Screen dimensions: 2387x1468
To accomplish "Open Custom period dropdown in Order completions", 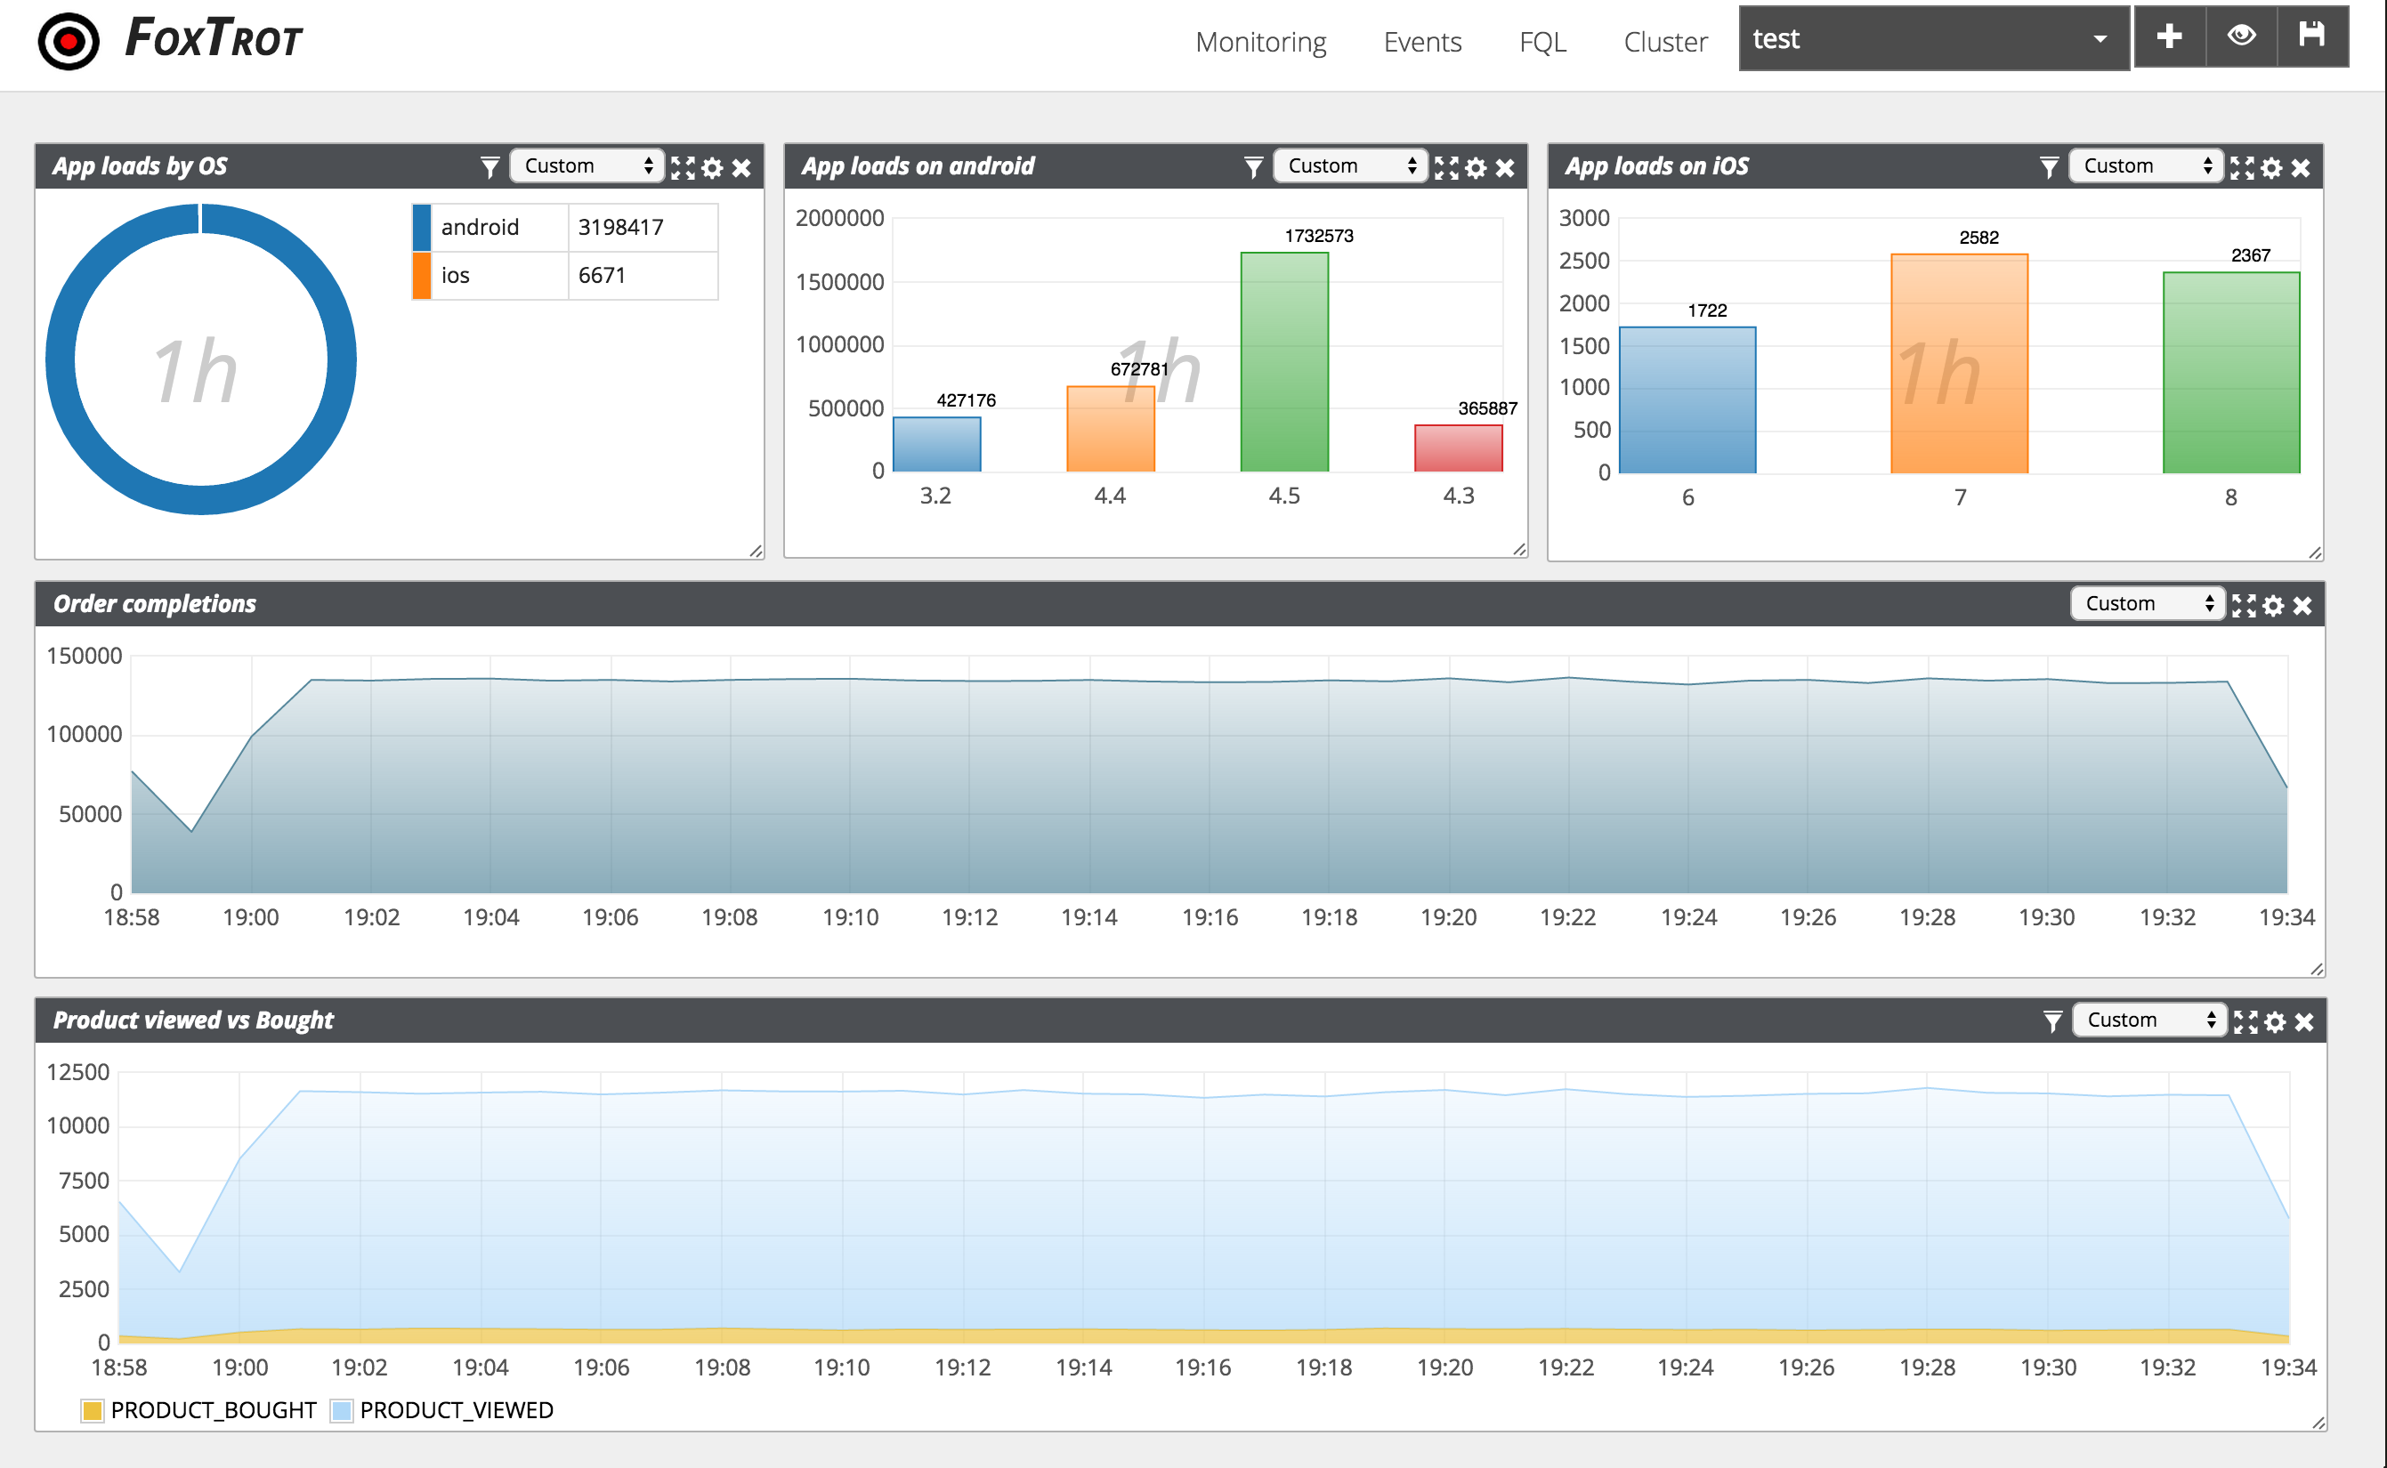I will [x=2147, y=604].
